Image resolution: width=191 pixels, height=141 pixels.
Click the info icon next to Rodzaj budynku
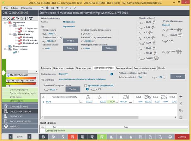tap(112, 74)
